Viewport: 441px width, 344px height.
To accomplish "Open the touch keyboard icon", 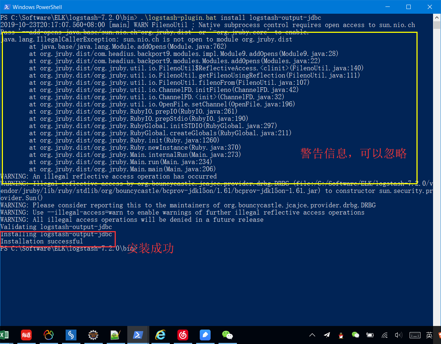I will tap(415, 335).
